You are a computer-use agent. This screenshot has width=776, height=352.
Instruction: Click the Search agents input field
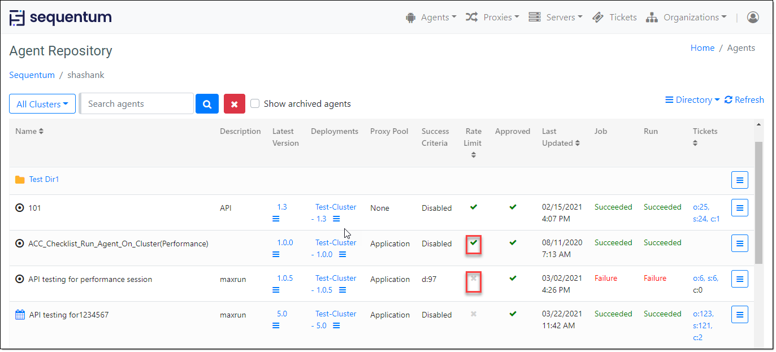point(137,104)
